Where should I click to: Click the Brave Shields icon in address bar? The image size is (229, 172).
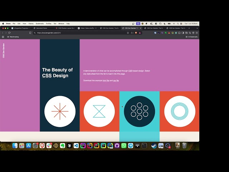click(x=135, y=33)
